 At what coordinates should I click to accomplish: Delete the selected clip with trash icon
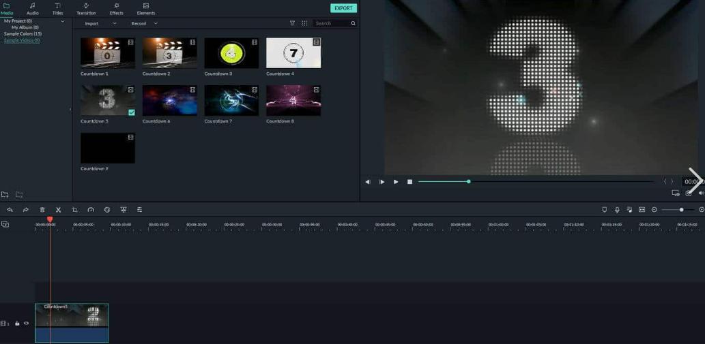pos(42,210)
